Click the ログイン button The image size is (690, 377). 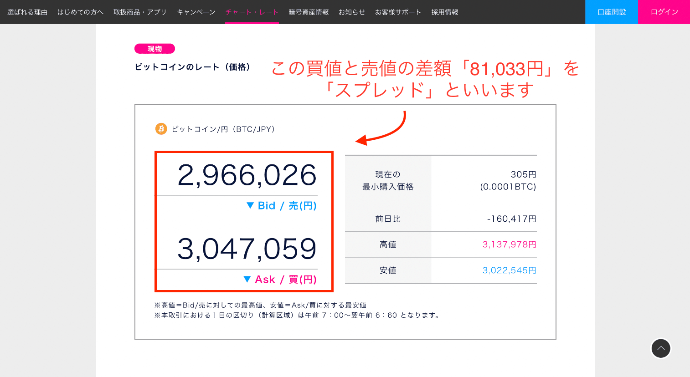point(664,12)
